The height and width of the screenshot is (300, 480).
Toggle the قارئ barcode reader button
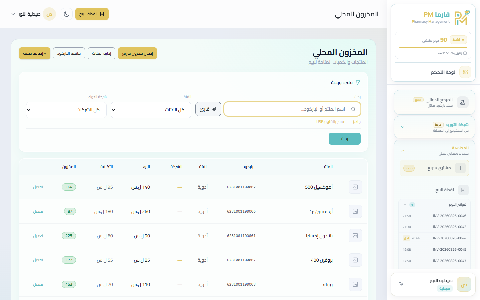click(208, 109)
